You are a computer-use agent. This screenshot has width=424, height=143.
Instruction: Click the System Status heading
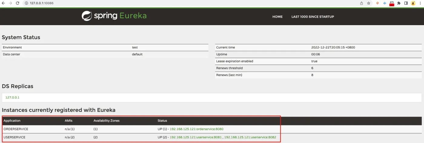tap(21, 37)
